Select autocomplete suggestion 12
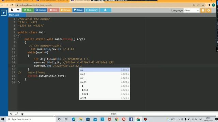The width and height of the screenshot is (218, 122). coord(105,70)
